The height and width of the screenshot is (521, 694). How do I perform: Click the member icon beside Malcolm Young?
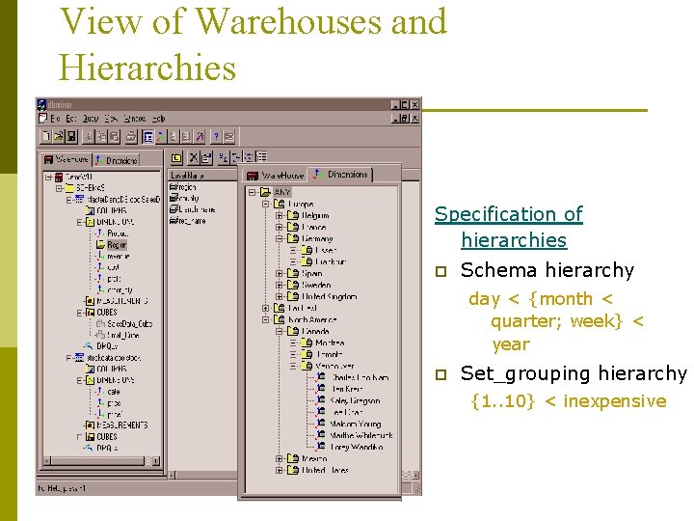[321, 424]
